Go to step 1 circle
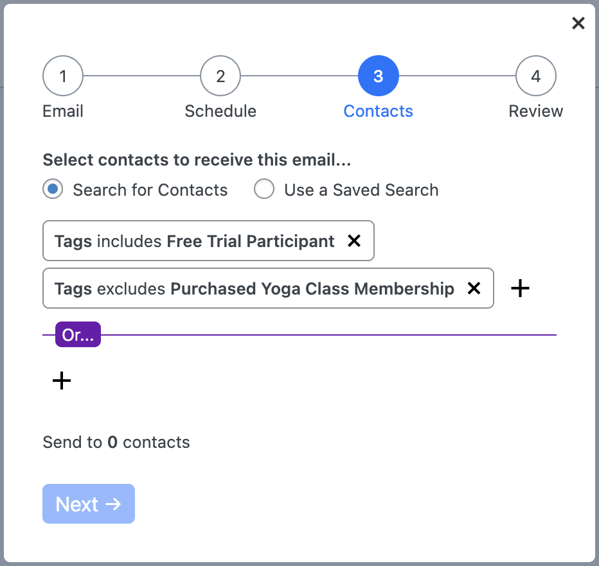599x566 pixels. [x=63, y=76]
